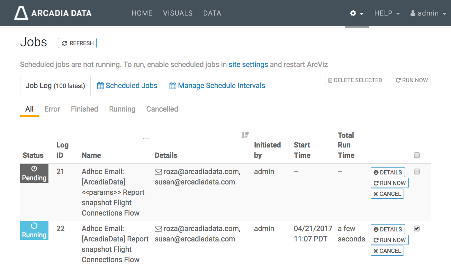Go to VISUALS in the navigation bar

[x=178, y=13]
